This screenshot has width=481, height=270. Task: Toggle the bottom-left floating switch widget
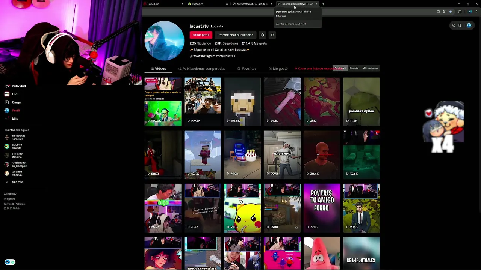pyautogui.click(x=10, y=262)
